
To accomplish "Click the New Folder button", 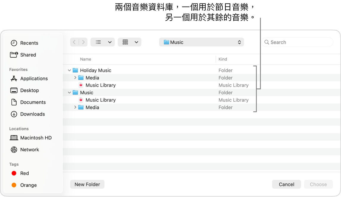I will pos(87,184).
